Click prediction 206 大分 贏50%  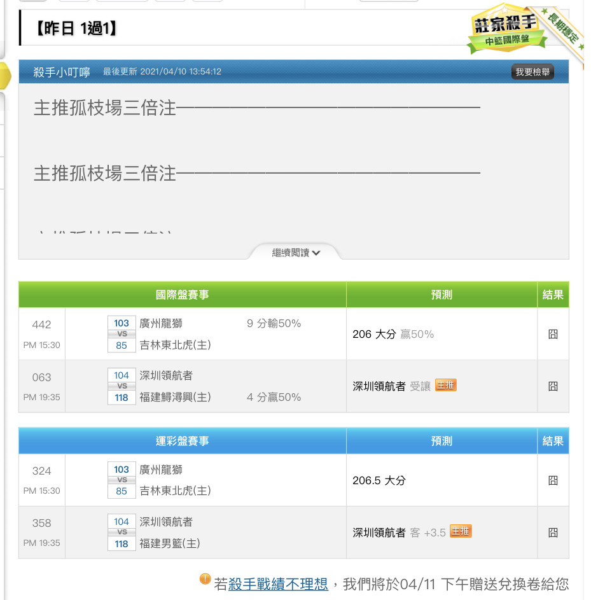click(393, 334)
